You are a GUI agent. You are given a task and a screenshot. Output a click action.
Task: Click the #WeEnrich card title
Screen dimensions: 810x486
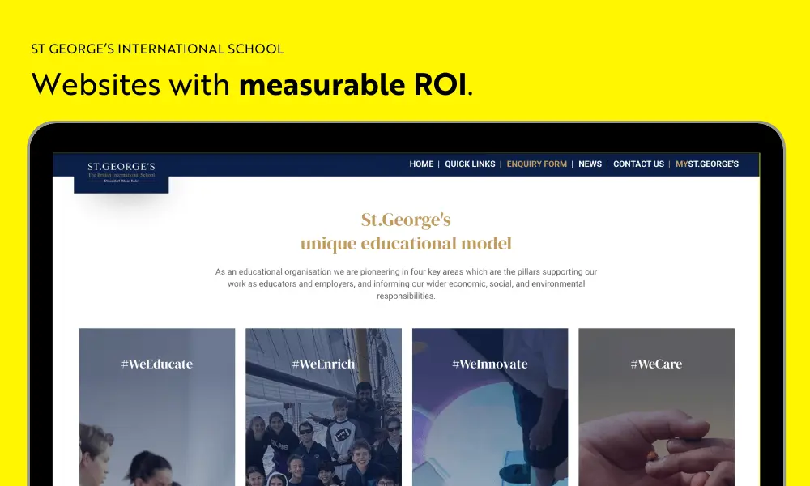pos(323,364)
